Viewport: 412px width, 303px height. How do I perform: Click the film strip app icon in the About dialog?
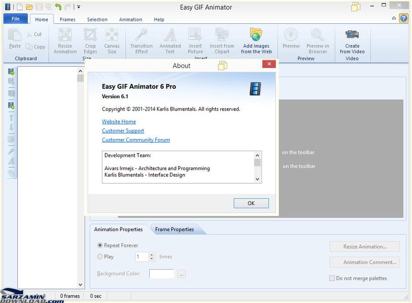[x=255, y=88]
